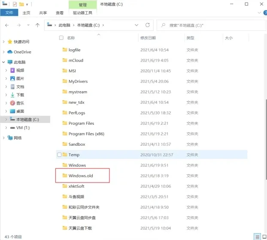Select the 管理 contextual tab
Image resolution: width=267 pixels, height=240 pixels.
[x=83, y=5]
